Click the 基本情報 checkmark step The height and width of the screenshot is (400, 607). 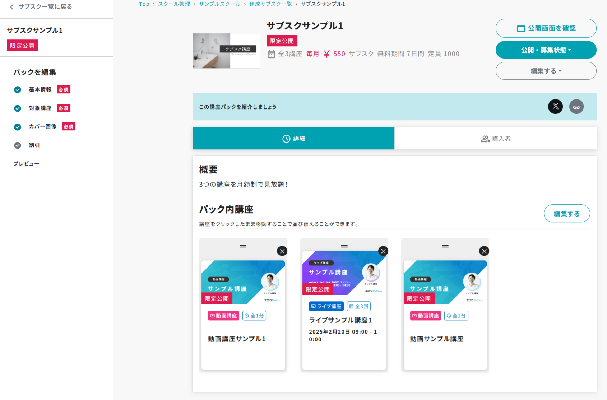pyautogui.click(x=18, y=90)
